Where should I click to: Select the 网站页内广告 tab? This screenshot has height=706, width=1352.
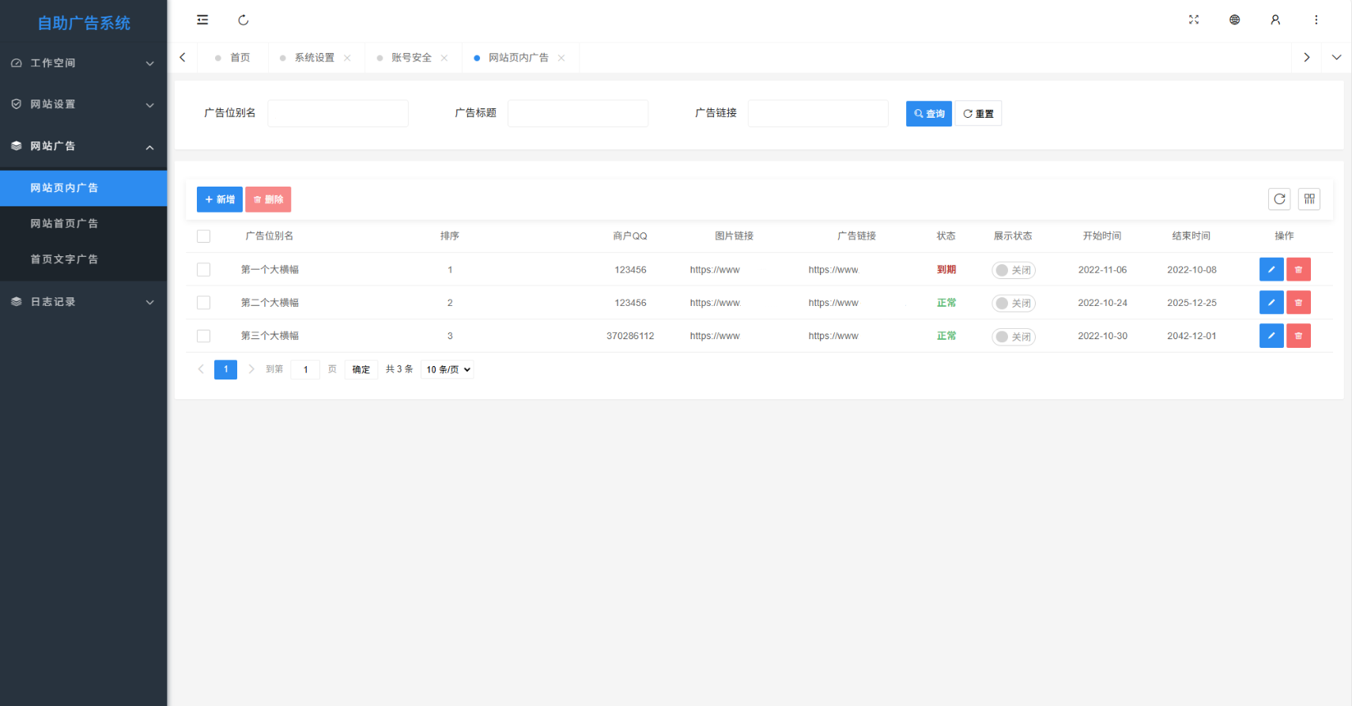(518, 58)
